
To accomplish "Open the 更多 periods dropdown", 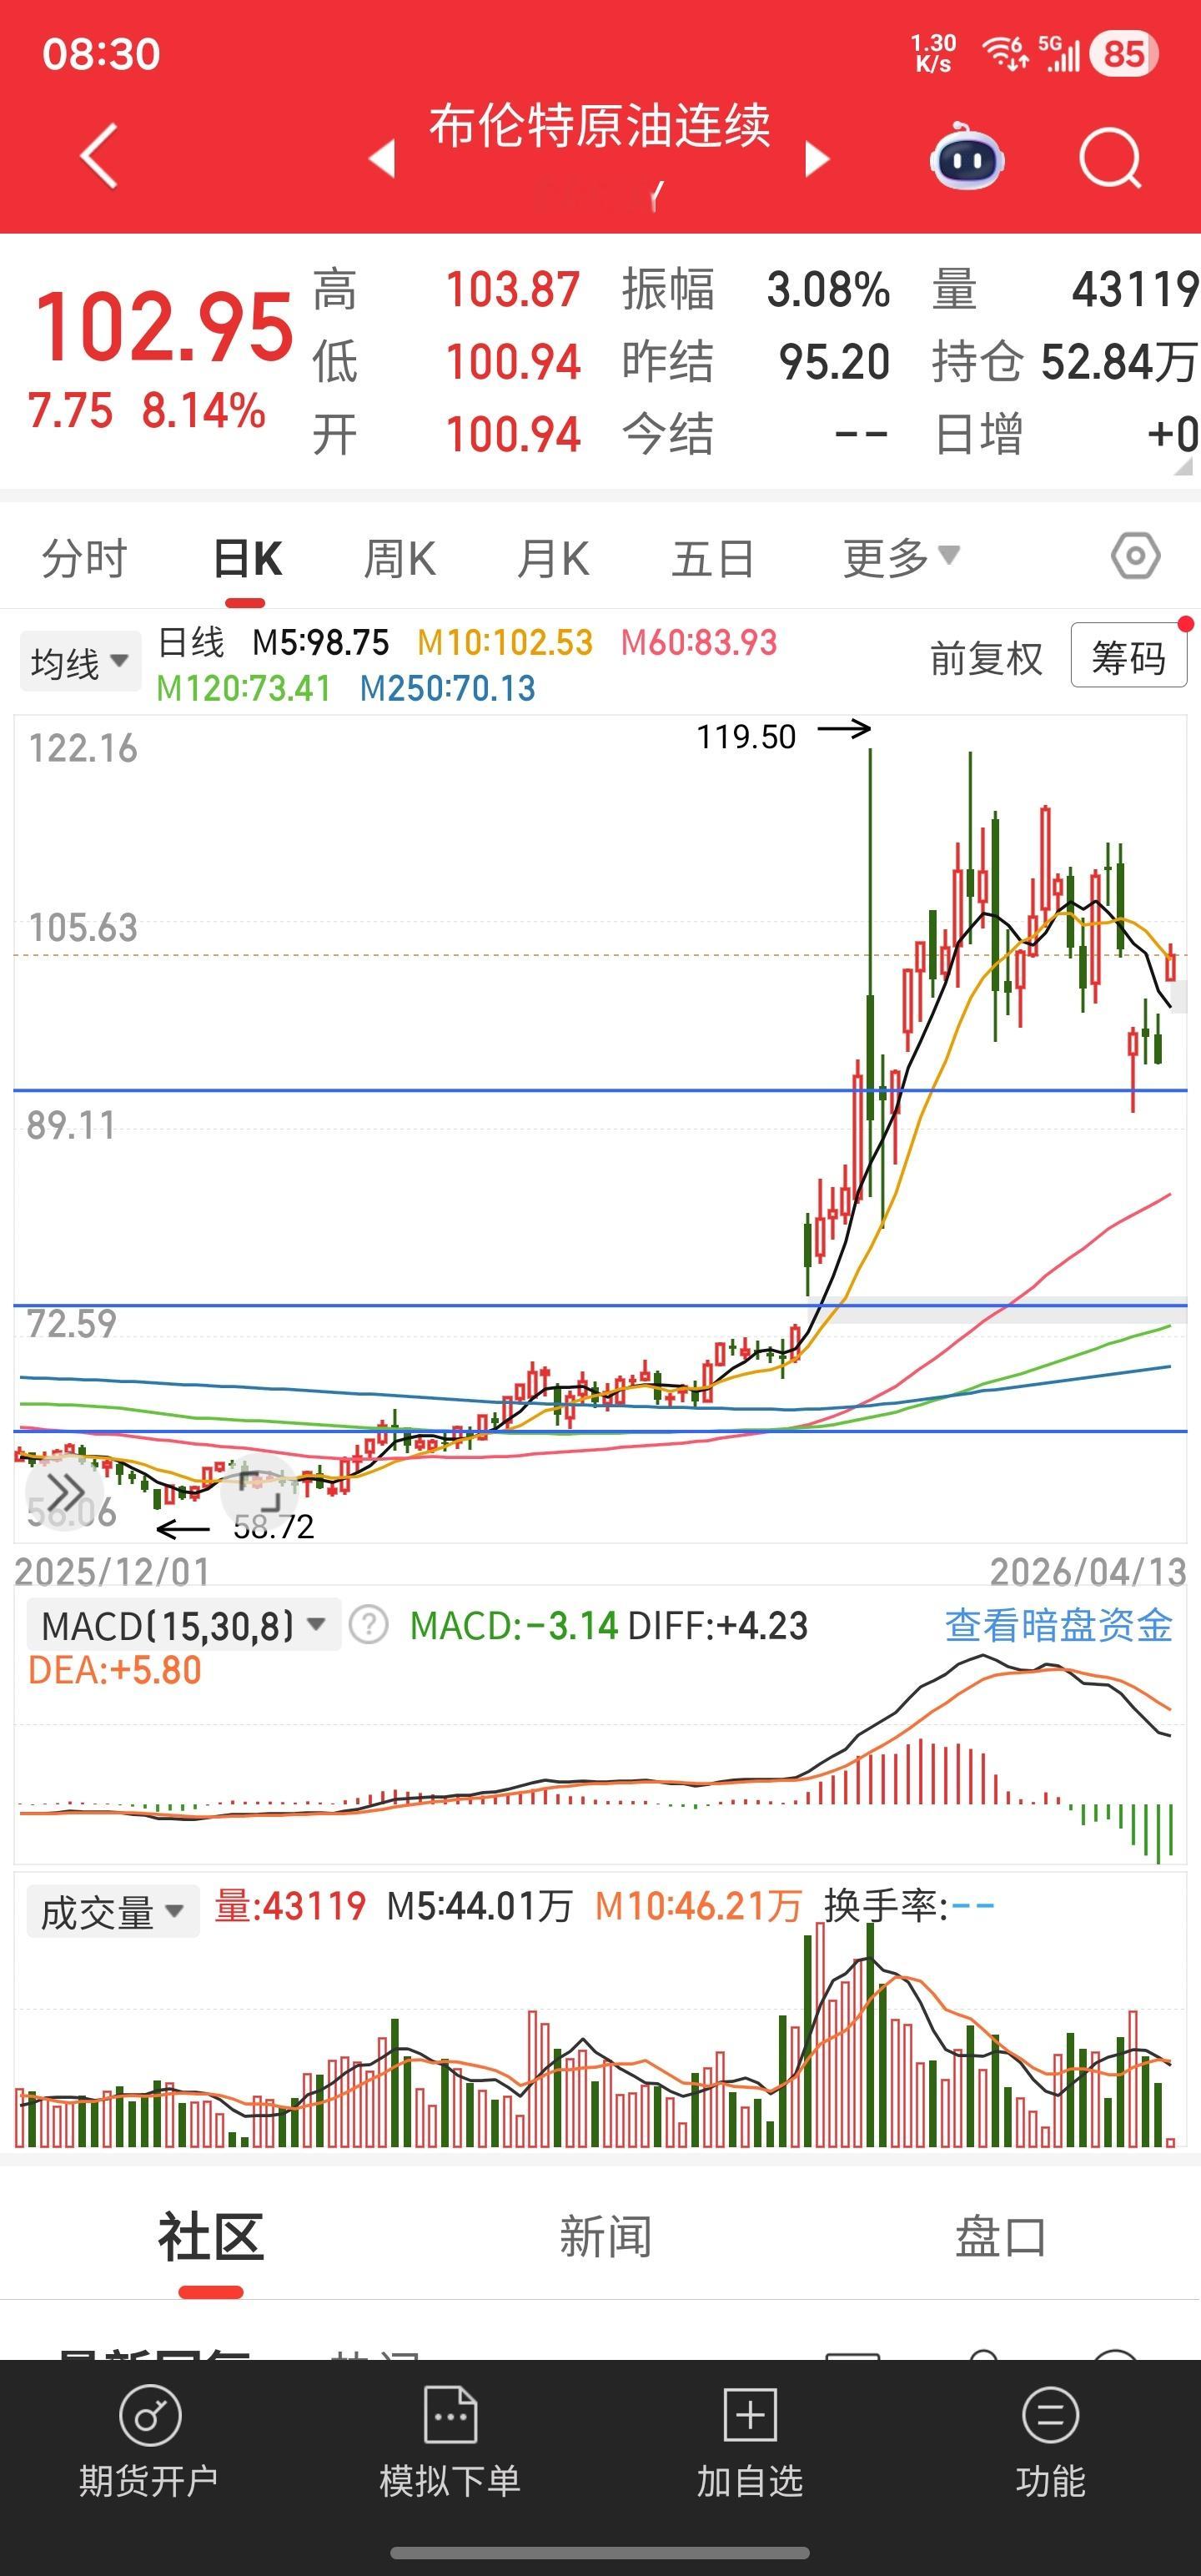I will 901,557.
